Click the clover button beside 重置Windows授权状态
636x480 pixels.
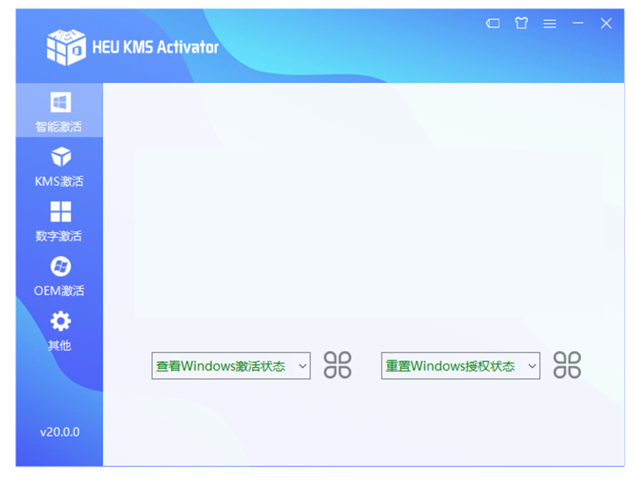click(x=567, y=365)
